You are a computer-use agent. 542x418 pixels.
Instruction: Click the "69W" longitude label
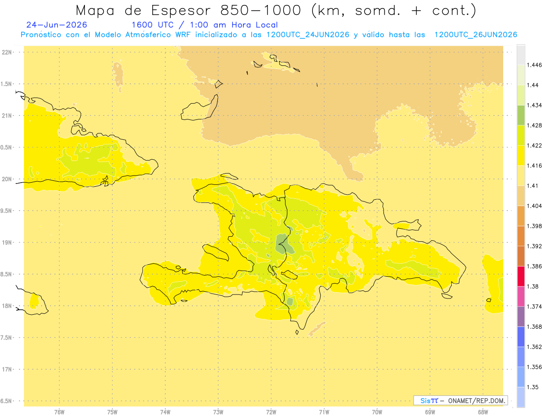[x=430, y=412]
